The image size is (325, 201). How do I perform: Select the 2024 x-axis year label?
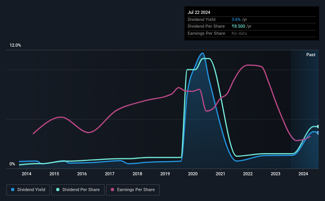point(303,174)
